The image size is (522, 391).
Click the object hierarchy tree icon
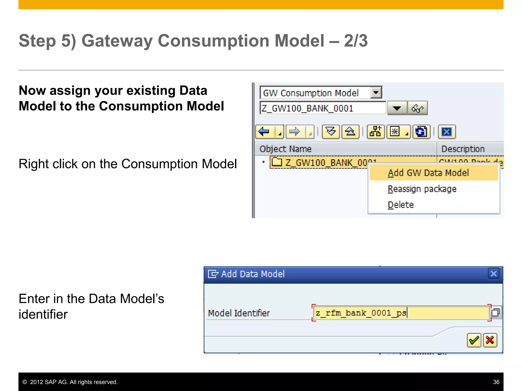click(x=376, y=132)
